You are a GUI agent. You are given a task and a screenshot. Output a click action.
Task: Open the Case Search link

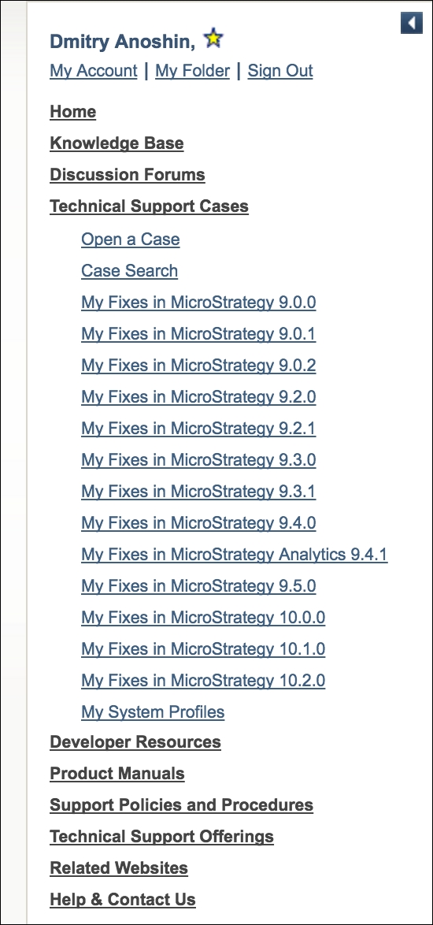point(130,271)
